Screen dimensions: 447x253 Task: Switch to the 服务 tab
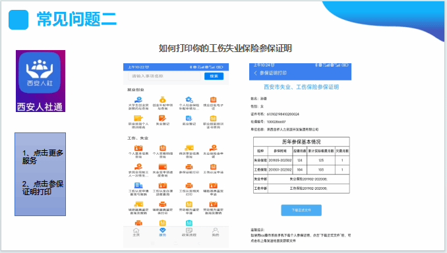162,232
